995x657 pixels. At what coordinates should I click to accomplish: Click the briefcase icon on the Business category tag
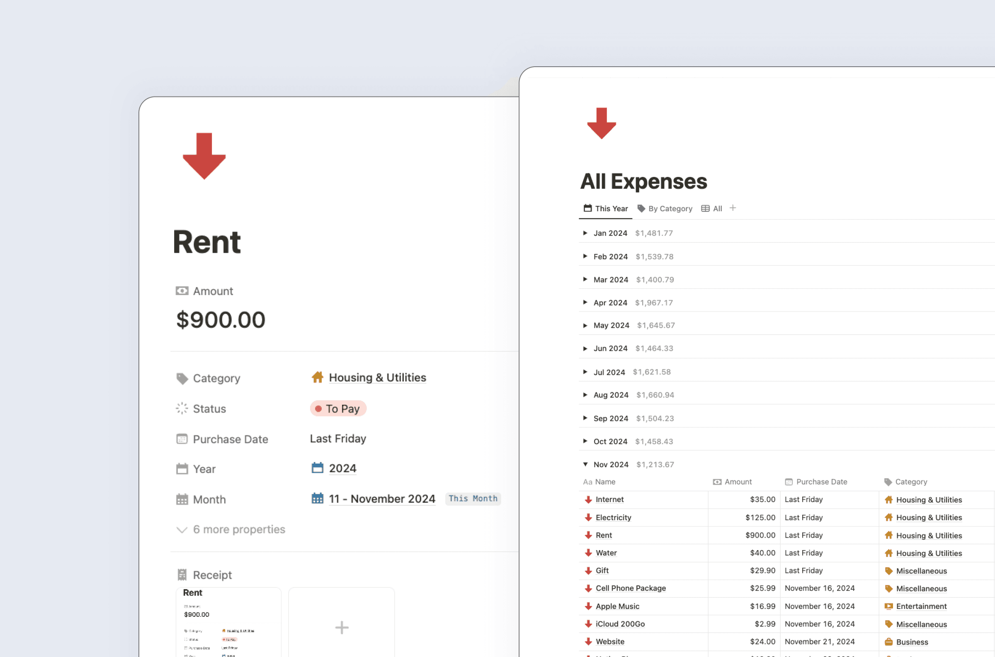tap(888, 642)
